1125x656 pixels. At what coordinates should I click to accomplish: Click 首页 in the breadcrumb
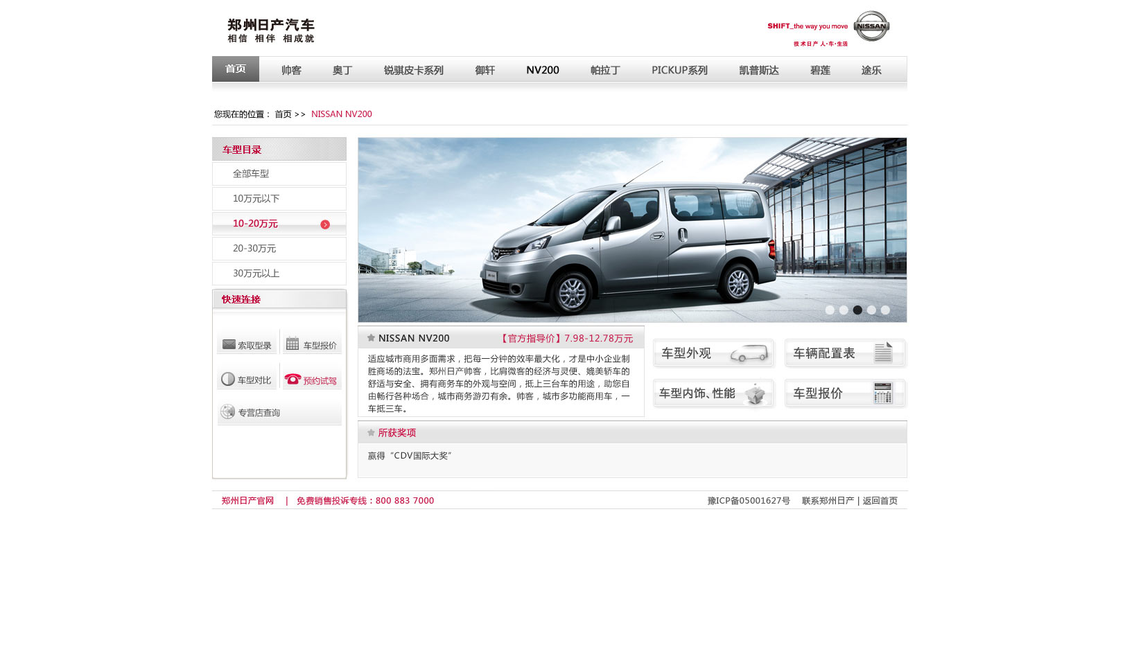(283, 114)
